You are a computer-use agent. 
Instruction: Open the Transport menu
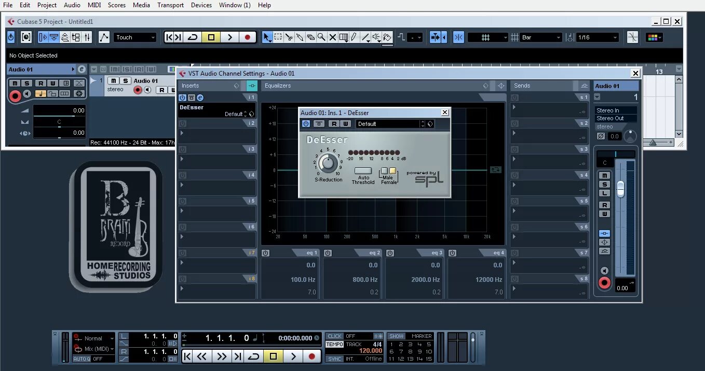[171, 5]
